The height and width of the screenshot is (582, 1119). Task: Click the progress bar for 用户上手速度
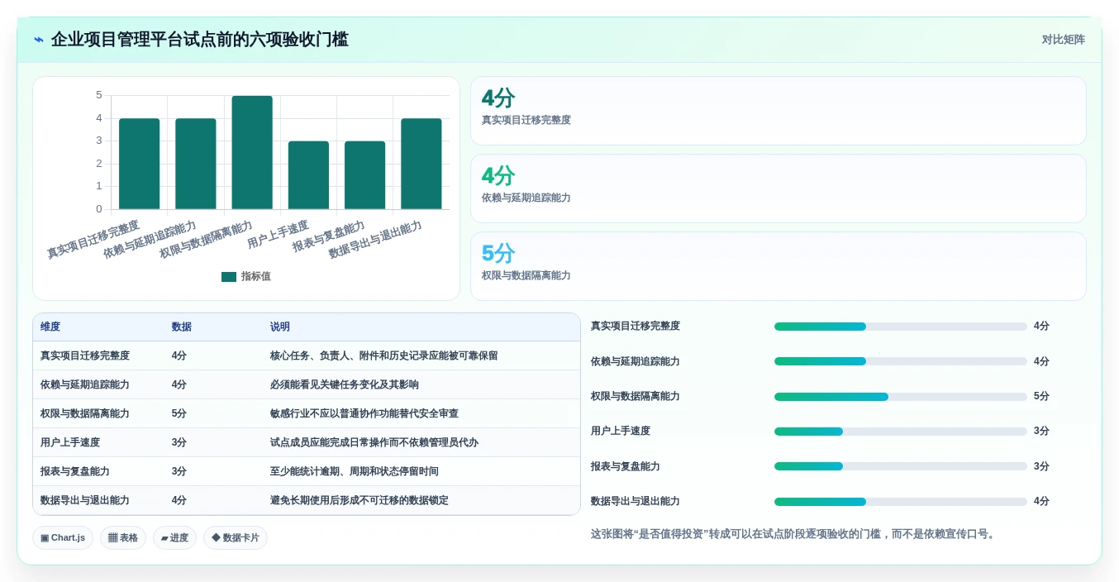coord(901,432)
